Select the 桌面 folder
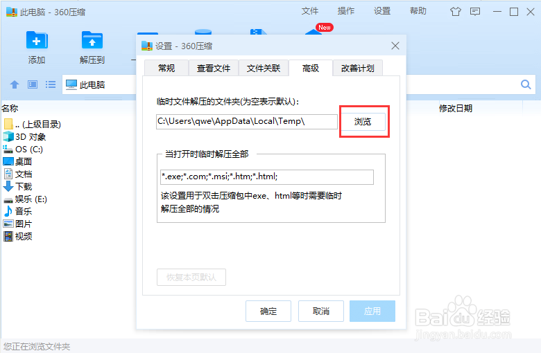 click(x=17, y=161)
